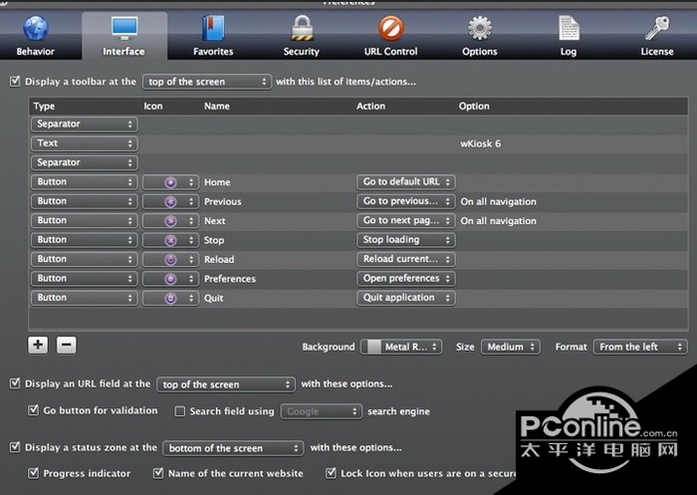
Task: Open Go to previous action dropdown
Action: pyautogui.click(x=406, y=201)
